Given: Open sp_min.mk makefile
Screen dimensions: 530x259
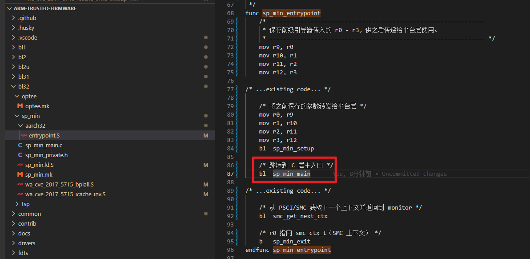Looking at the screenshot, I should click(39, 175).
